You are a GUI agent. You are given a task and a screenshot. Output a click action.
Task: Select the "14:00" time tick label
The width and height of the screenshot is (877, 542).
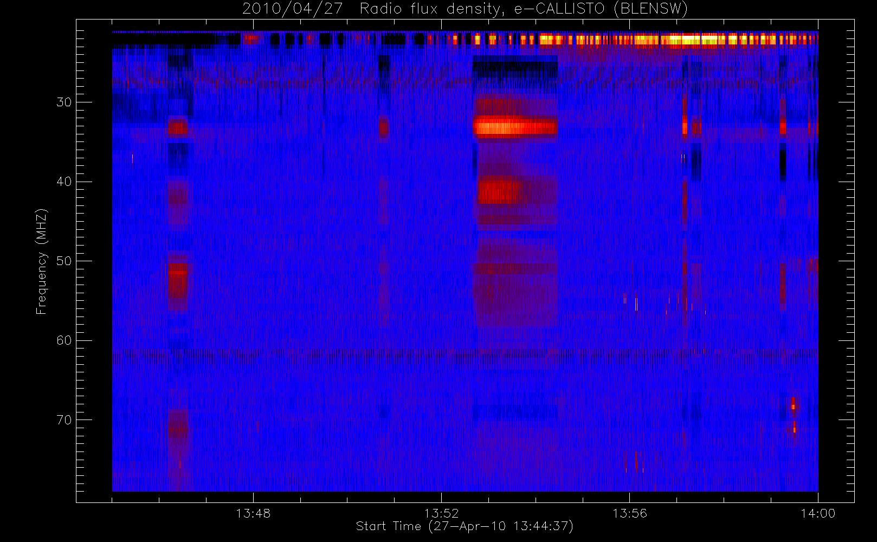[818, 513]
